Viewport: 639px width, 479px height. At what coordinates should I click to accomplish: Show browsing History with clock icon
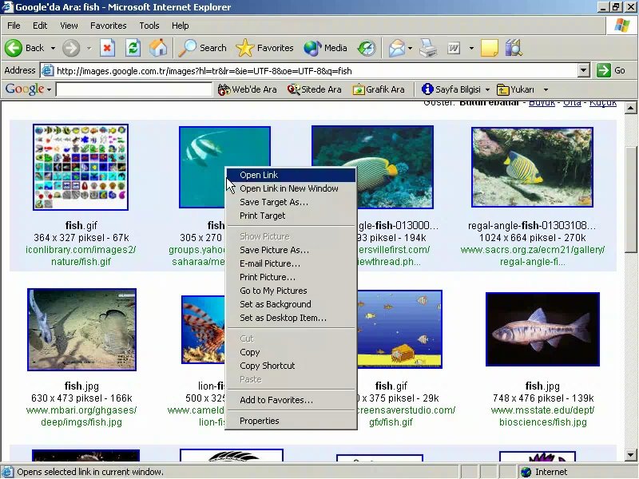pyautogui.click(x=367, y=48)
